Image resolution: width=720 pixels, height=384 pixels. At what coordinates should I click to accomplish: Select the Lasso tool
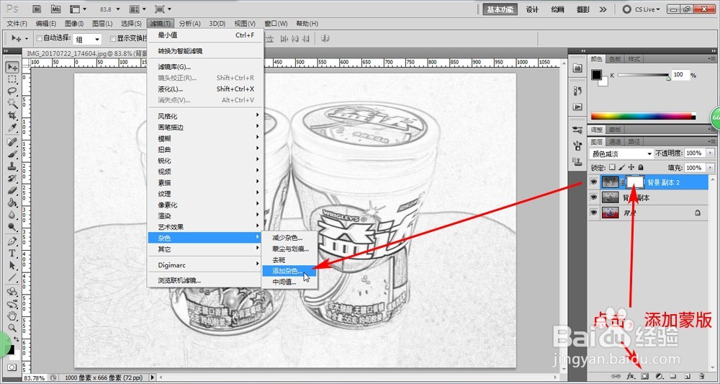pyautogui.click(x=12, y=91)
